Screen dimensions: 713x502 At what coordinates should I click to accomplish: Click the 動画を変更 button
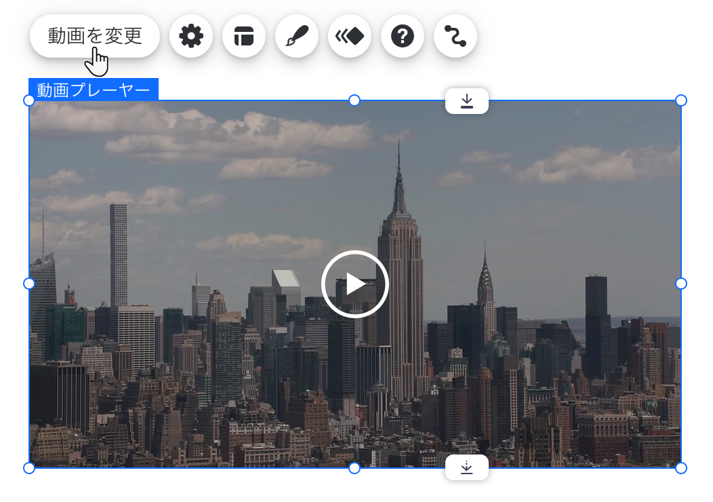(94, 36)
